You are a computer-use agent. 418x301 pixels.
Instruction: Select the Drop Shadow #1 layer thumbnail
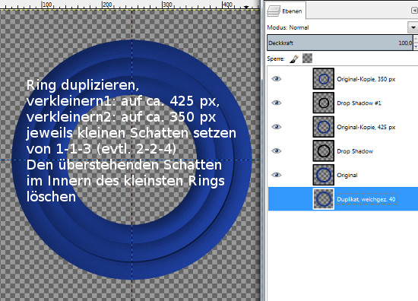coord(323,103)
